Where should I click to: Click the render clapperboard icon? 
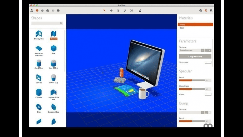(x=140, y=11)
